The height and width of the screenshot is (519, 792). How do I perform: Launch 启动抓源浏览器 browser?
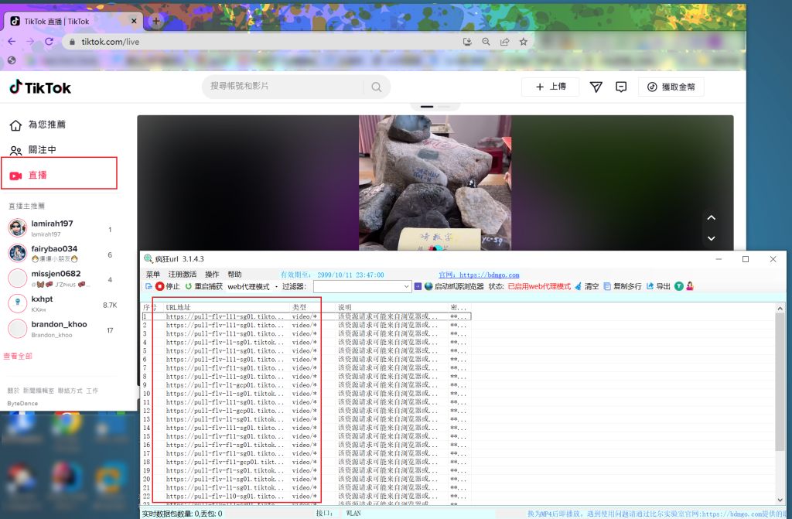[x=454, y=286]
